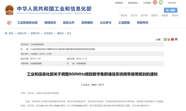This screenshot has height=111, width=186.
Task: Share article via the QQ penguin icon
Action: (176, 39)
